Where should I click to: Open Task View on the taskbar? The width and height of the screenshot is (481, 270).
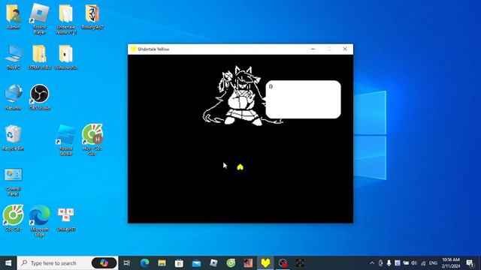pos(127,263)
